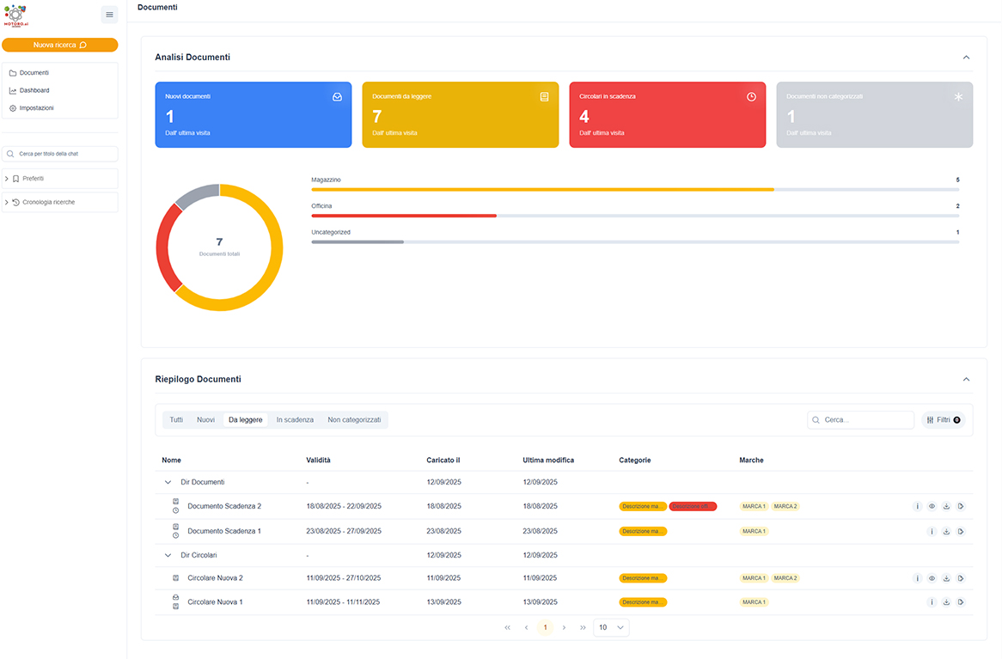Switch to the In scadenza tab
Viewport: 1002px width, 659px height.
tap(295, 420)
